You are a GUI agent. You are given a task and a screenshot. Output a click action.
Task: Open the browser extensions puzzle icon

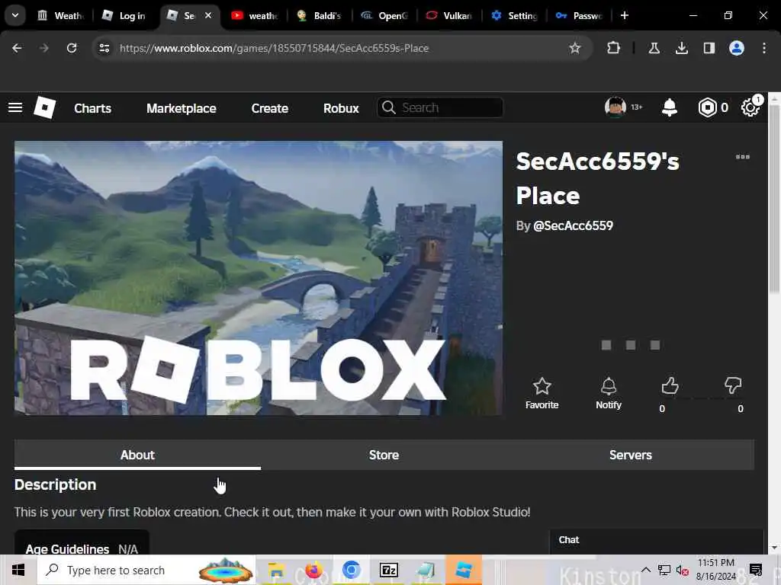pyautogui.click(x=614, y=48)
